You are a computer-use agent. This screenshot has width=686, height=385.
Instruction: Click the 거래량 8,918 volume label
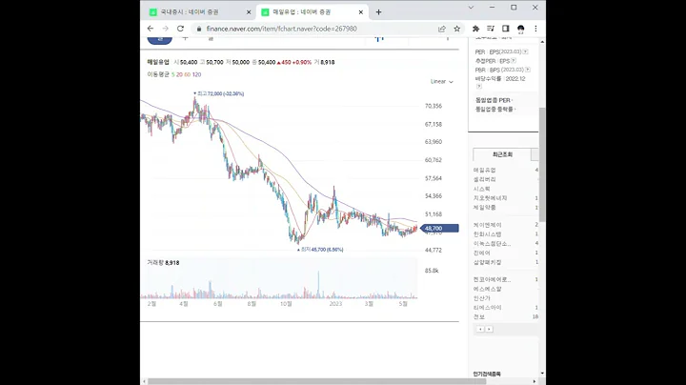pyautogui.click(x=163, y=263)
